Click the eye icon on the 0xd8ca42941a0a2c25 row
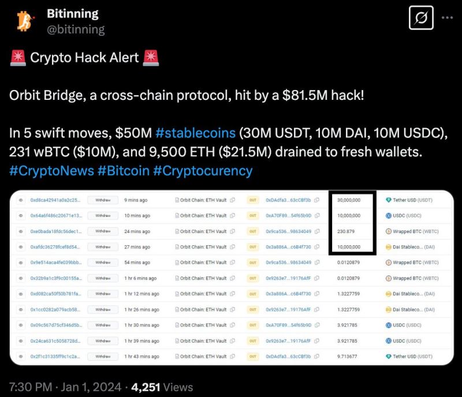 coord(20,200)
